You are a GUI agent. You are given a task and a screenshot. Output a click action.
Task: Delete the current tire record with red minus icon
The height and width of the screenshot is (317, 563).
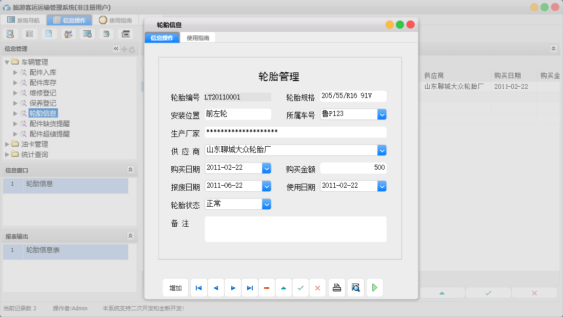(x=266, y=288)
